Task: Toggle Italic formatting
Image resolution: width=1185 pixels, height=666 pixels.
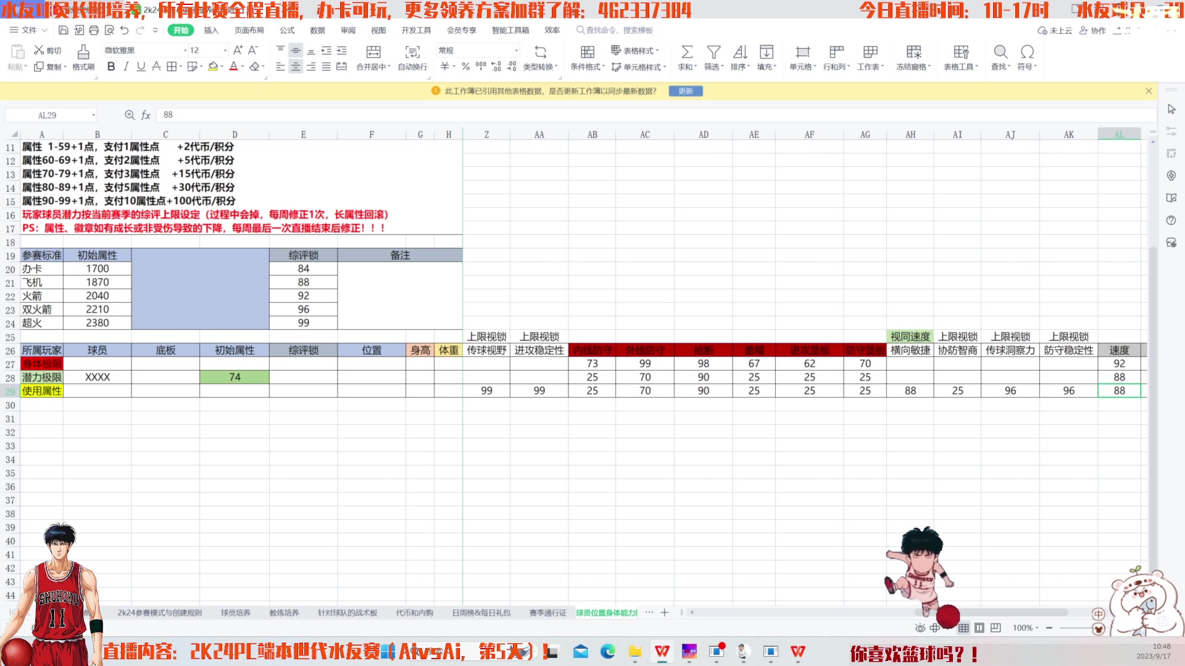Action: click(126, 67)
